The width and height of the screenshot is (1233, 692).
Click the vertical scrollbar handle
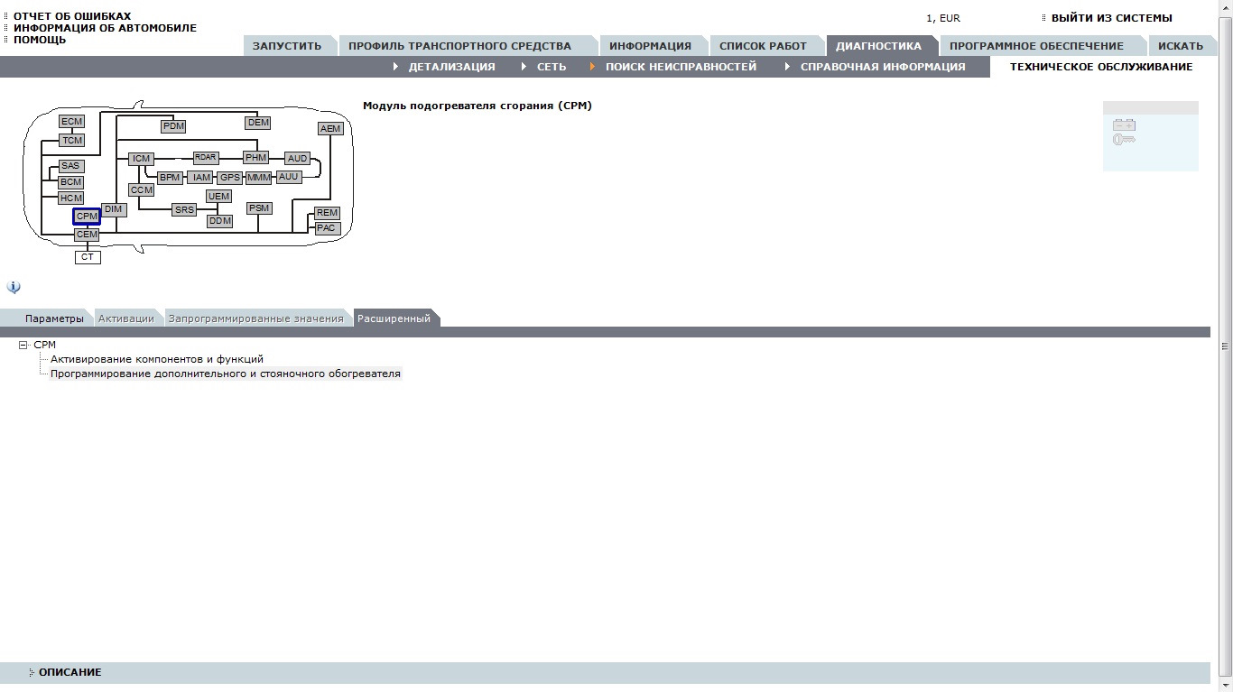pos(1225,346)
